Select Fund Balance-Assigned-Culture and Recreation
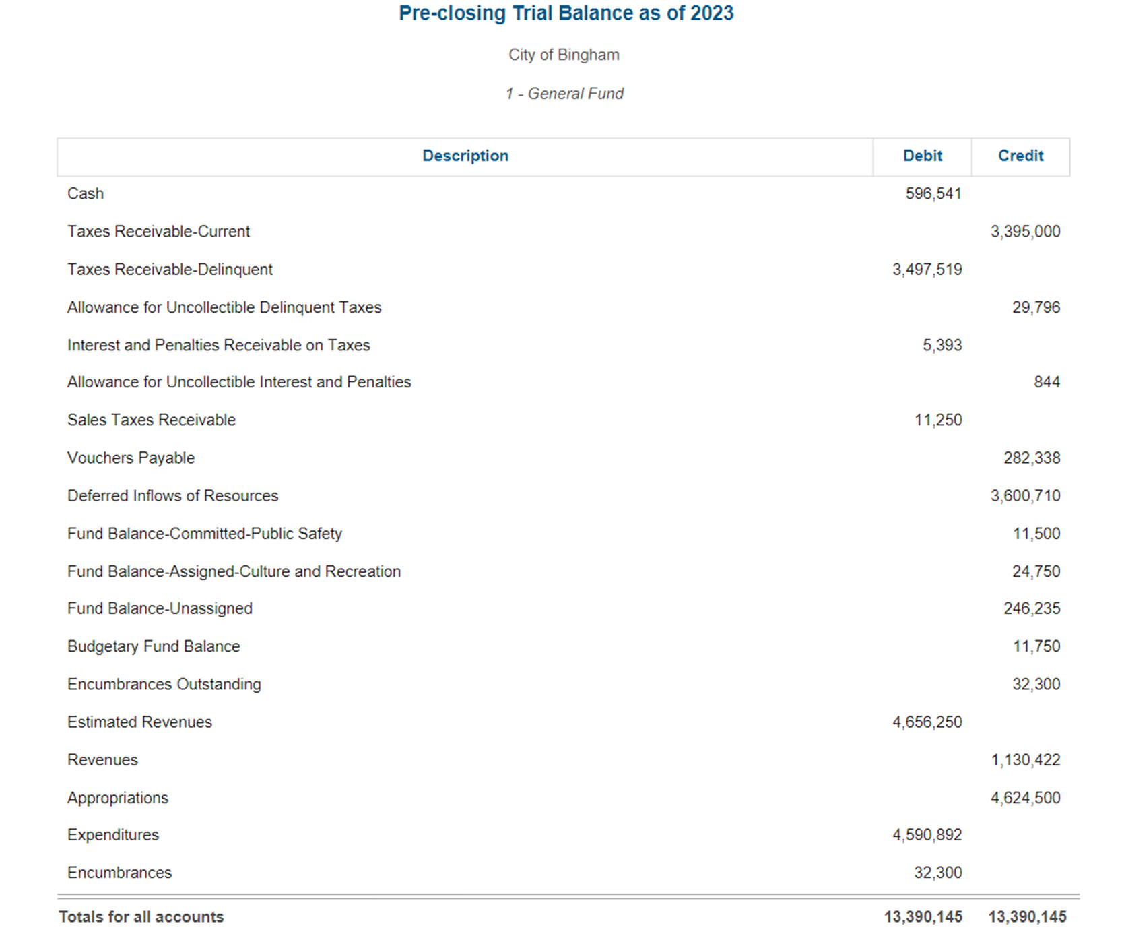 point(234,571)
